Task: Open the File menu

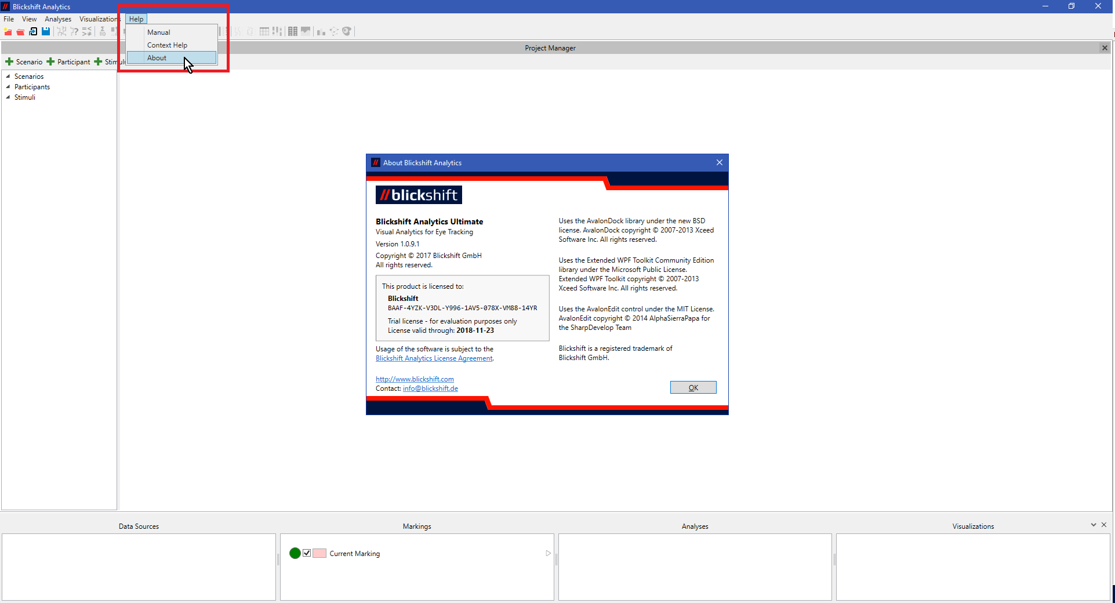Action: pyautogui.click(x=9, y=19)
